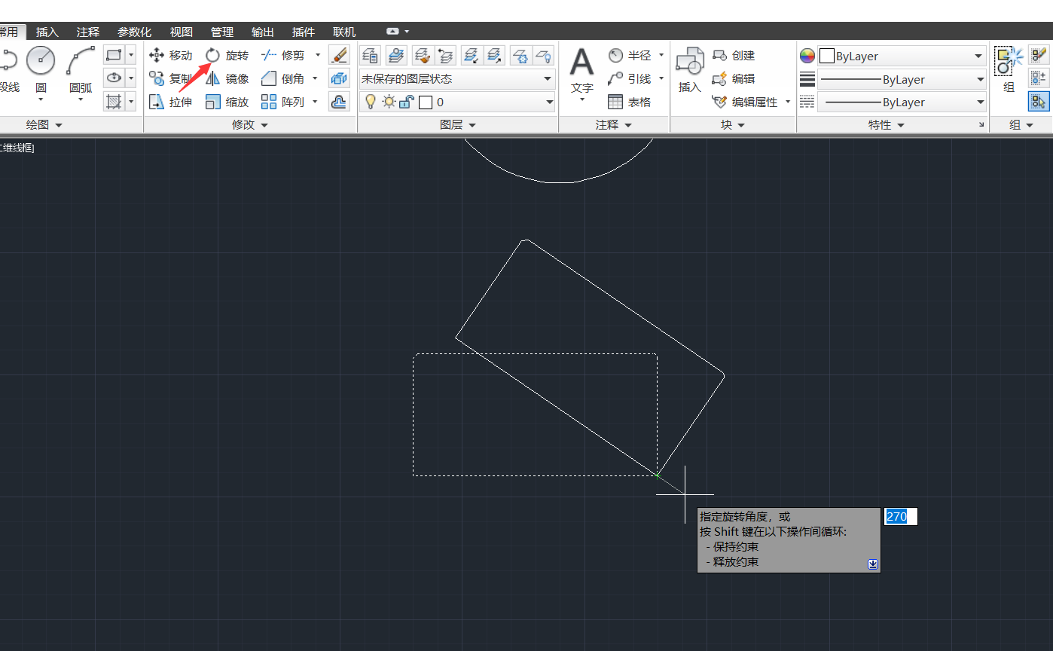Select the Move (移动) tool
The width and height of the screenshot is (1053, 651).
171,55
